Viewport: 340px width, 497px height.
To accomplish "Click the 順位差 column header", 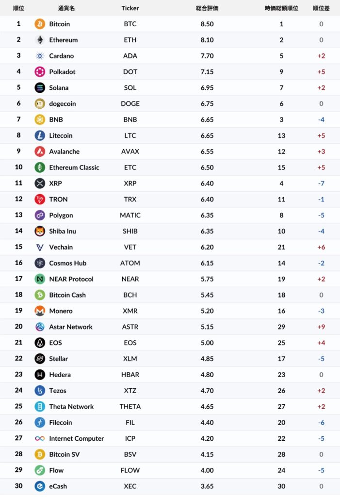I will click(321, 8).
